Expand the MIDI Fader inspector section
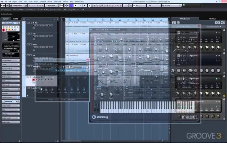 click(10, 89)
